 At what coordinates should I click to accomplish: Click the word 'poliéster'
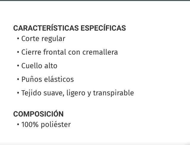pos(56,124)
